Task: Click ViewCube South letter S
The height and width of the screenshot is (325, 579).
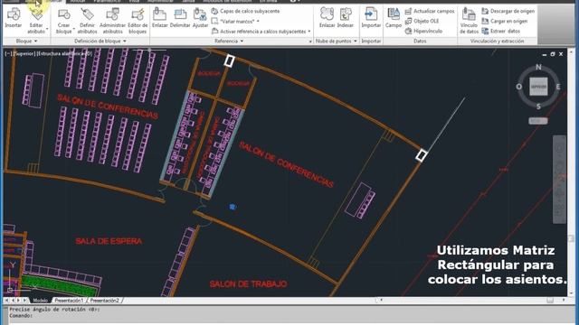Action: tap(538, 107)
